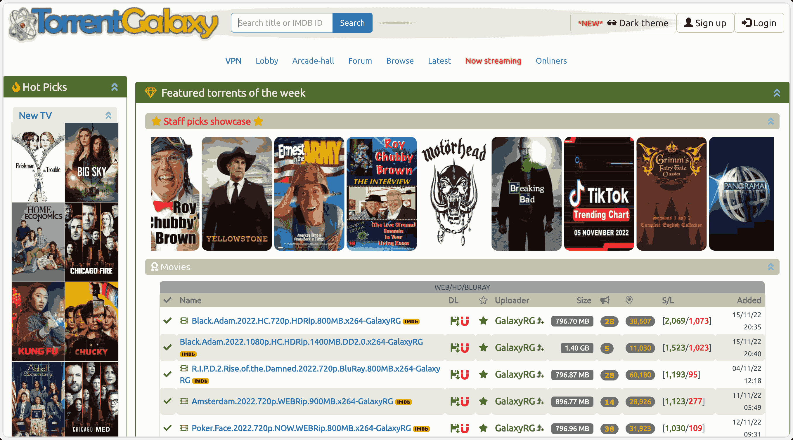Open the Big Sky TV poster
Screen dimensions: 793x440
pyautogui.click(x=91, y=162)
